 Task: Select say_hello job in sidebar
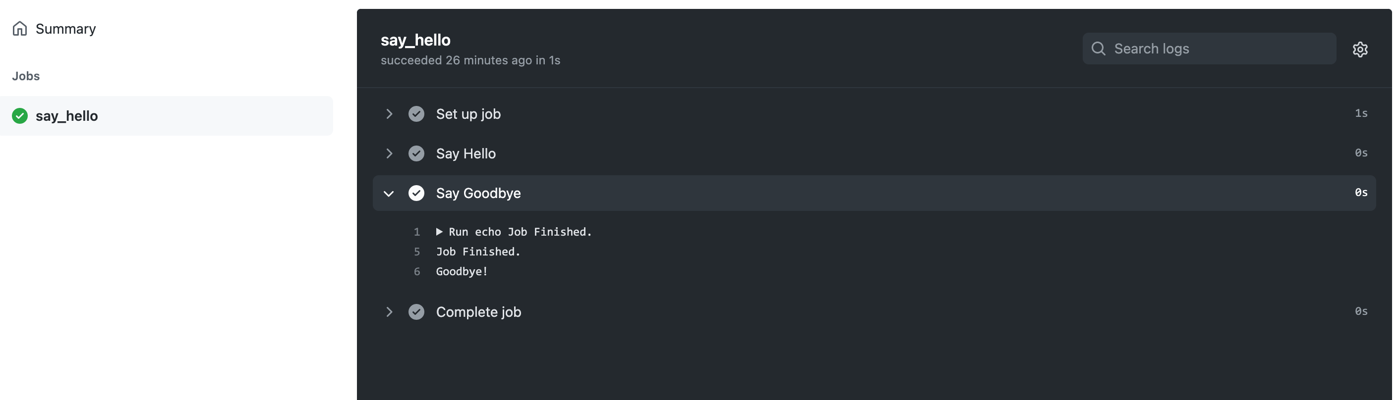tap(166, 116)
